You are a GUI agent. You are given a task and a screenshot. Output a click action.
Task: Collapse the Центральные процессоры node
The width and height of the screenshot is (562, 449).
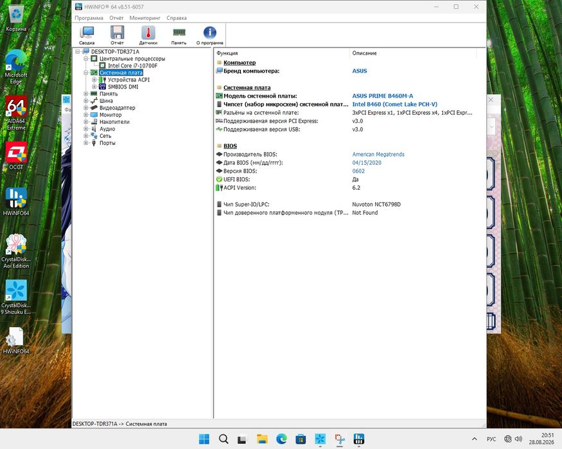pyautogui.click(x=85, y=58)
